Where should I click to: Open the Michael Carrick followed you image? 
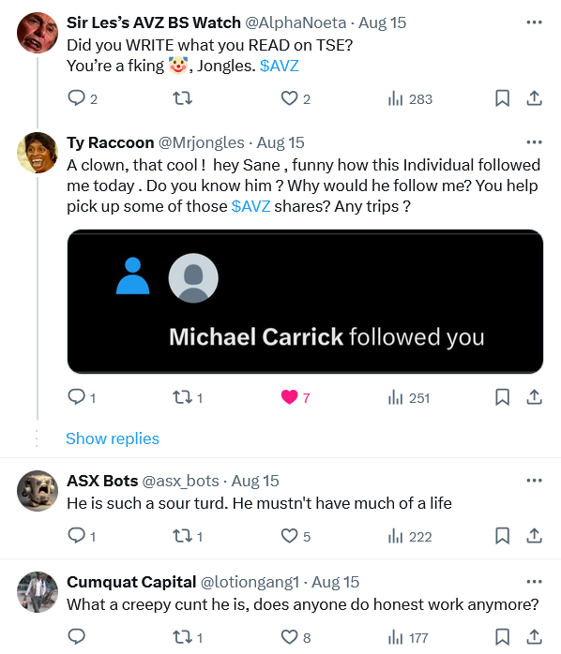pos(305,302)
